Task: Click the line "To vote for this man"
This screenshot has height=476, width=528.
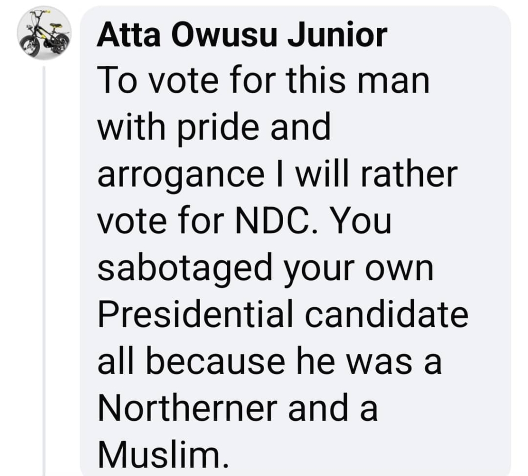Action: pyautogui.click(x=263, y=81)
